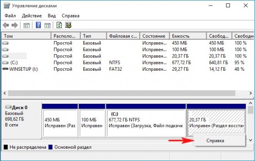Select the USB drive icon next to WINSETUP (I:)
The image size is (255, 161).
point(6,69)
